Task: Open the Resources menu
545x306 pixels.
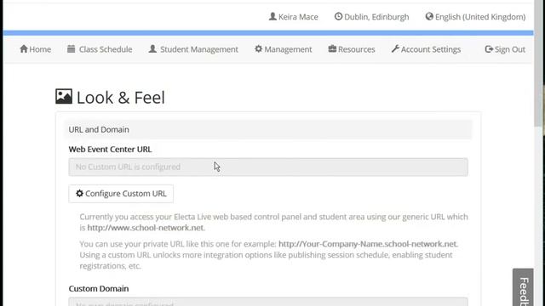Action: tap(352, 49)
